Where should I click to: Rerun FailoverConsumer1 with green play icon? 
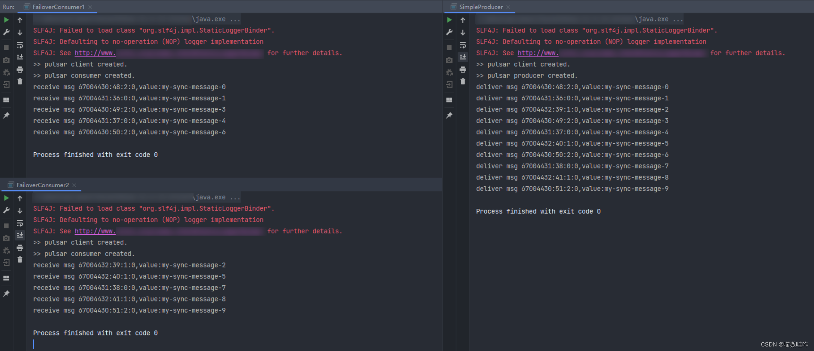6,20
